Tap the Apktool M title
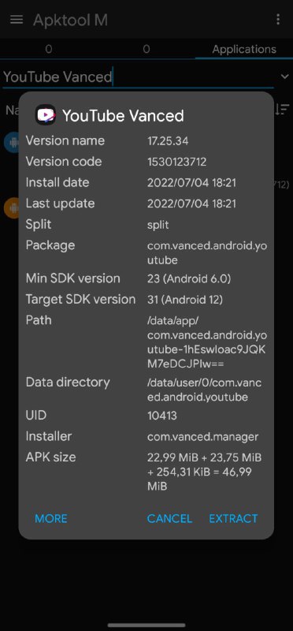The height and width of the screenshot is (631, 293). click(70, 20)
